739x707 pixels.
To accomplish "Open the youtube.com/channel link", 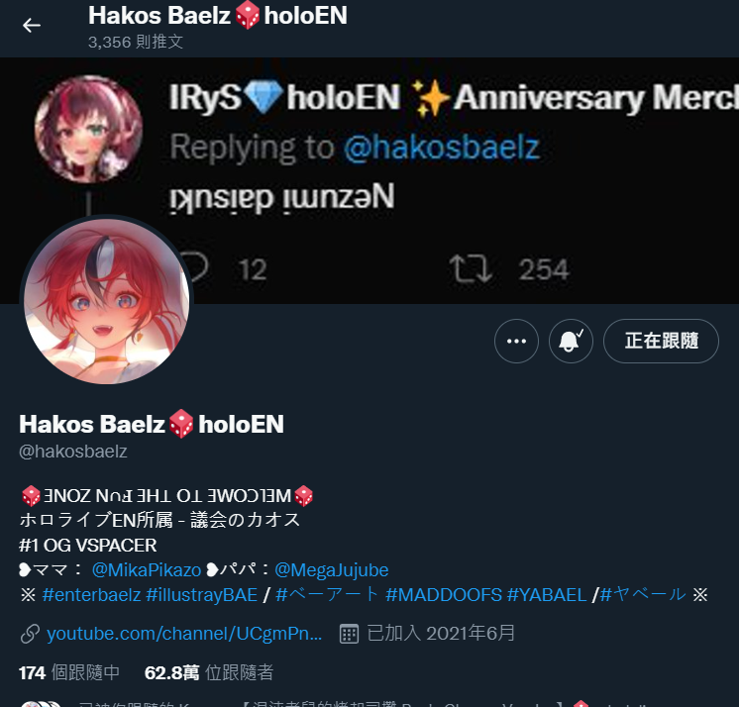I will [x=184, y=634].
